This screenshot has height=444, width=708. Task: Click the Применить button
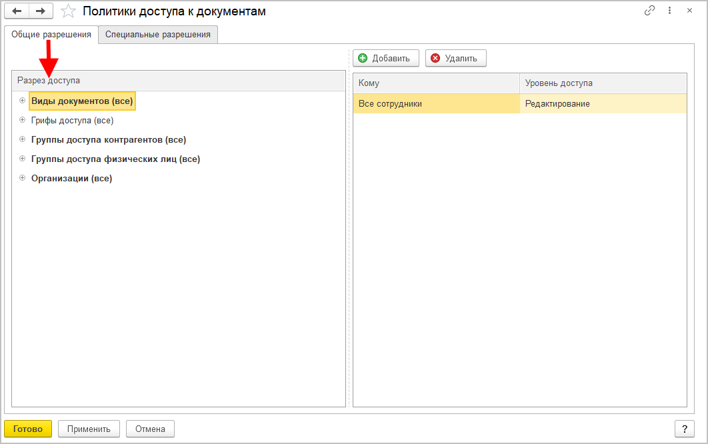click(x=89, y=429)
